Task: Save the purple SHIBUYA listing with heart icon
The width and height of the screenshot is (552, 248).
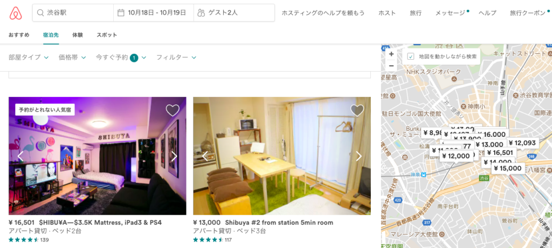Action: (172, 110)
